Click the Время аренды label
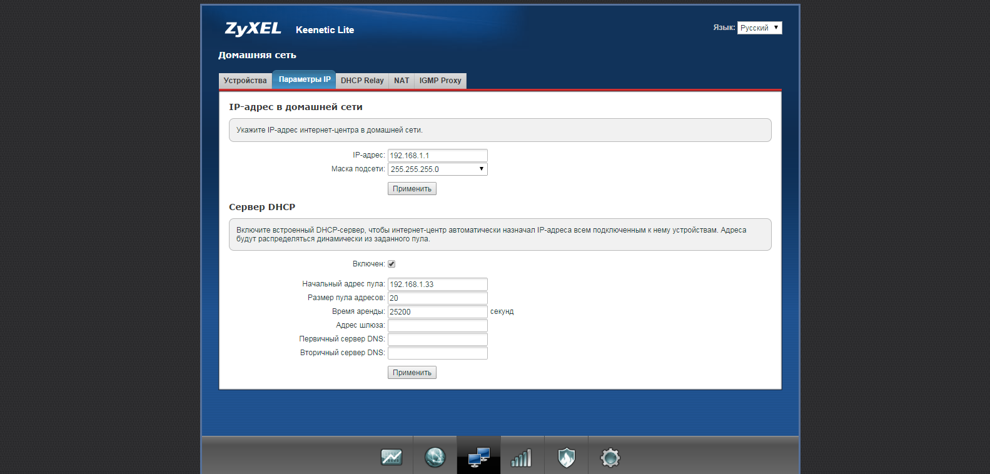Screen dimensions: 990x474 click(x=358, y=311)
